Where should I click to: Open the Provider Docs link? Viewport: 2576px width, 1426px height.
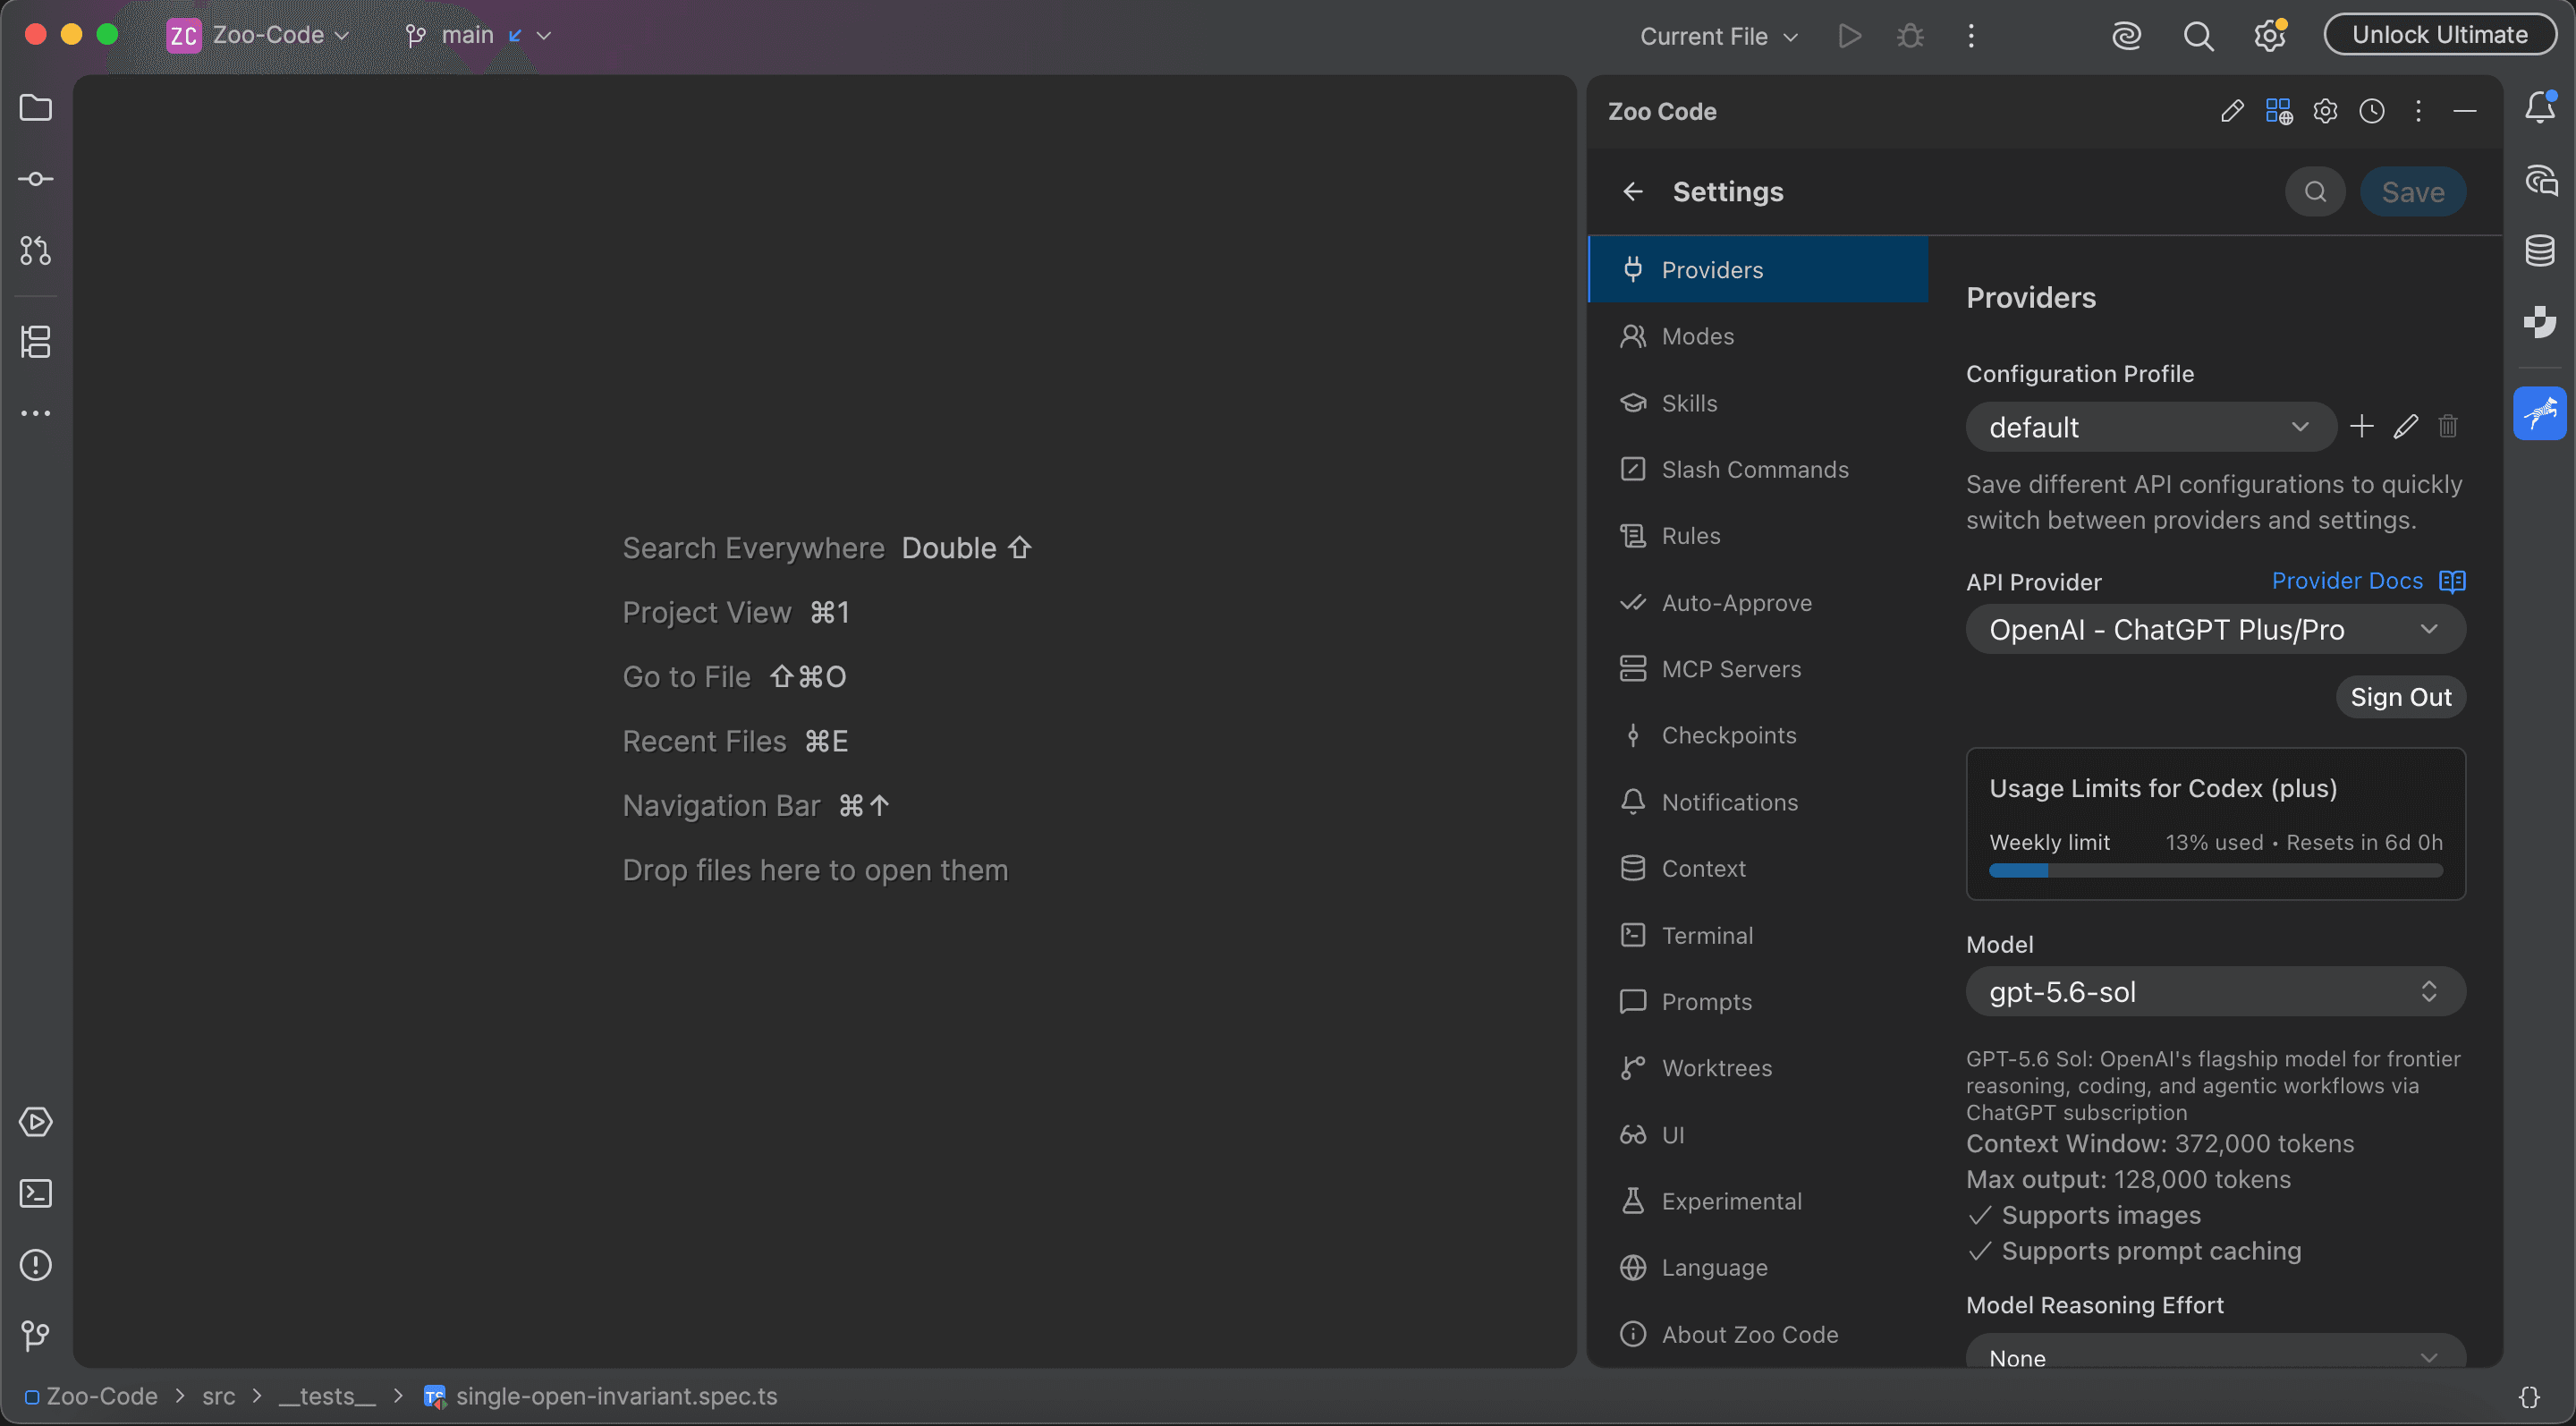pyautogui.click(x=2368, y=581)
